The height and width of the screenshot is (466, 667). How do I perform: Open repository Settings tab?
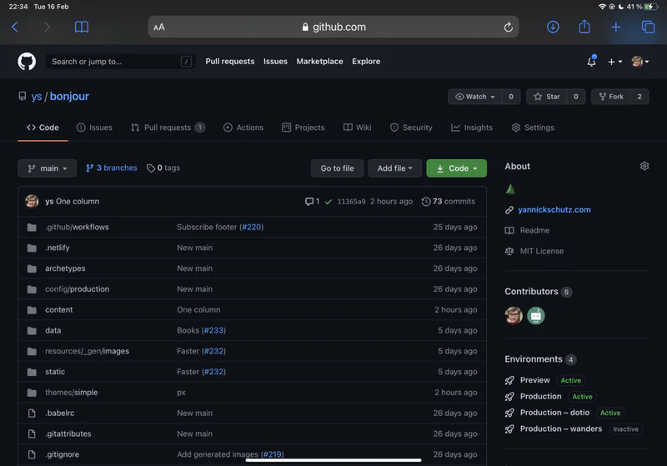coord(533,128)
